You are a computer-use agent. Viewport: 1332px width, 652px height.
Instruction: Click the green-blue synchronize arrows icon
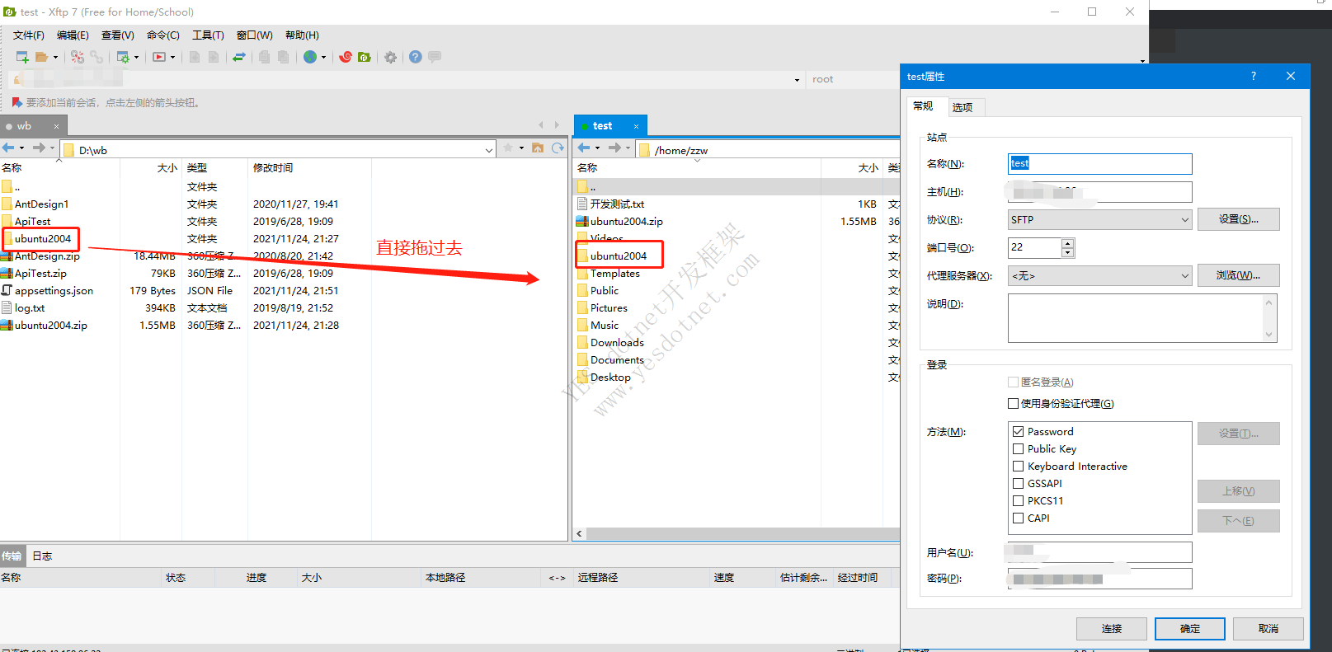click(239, 57)
